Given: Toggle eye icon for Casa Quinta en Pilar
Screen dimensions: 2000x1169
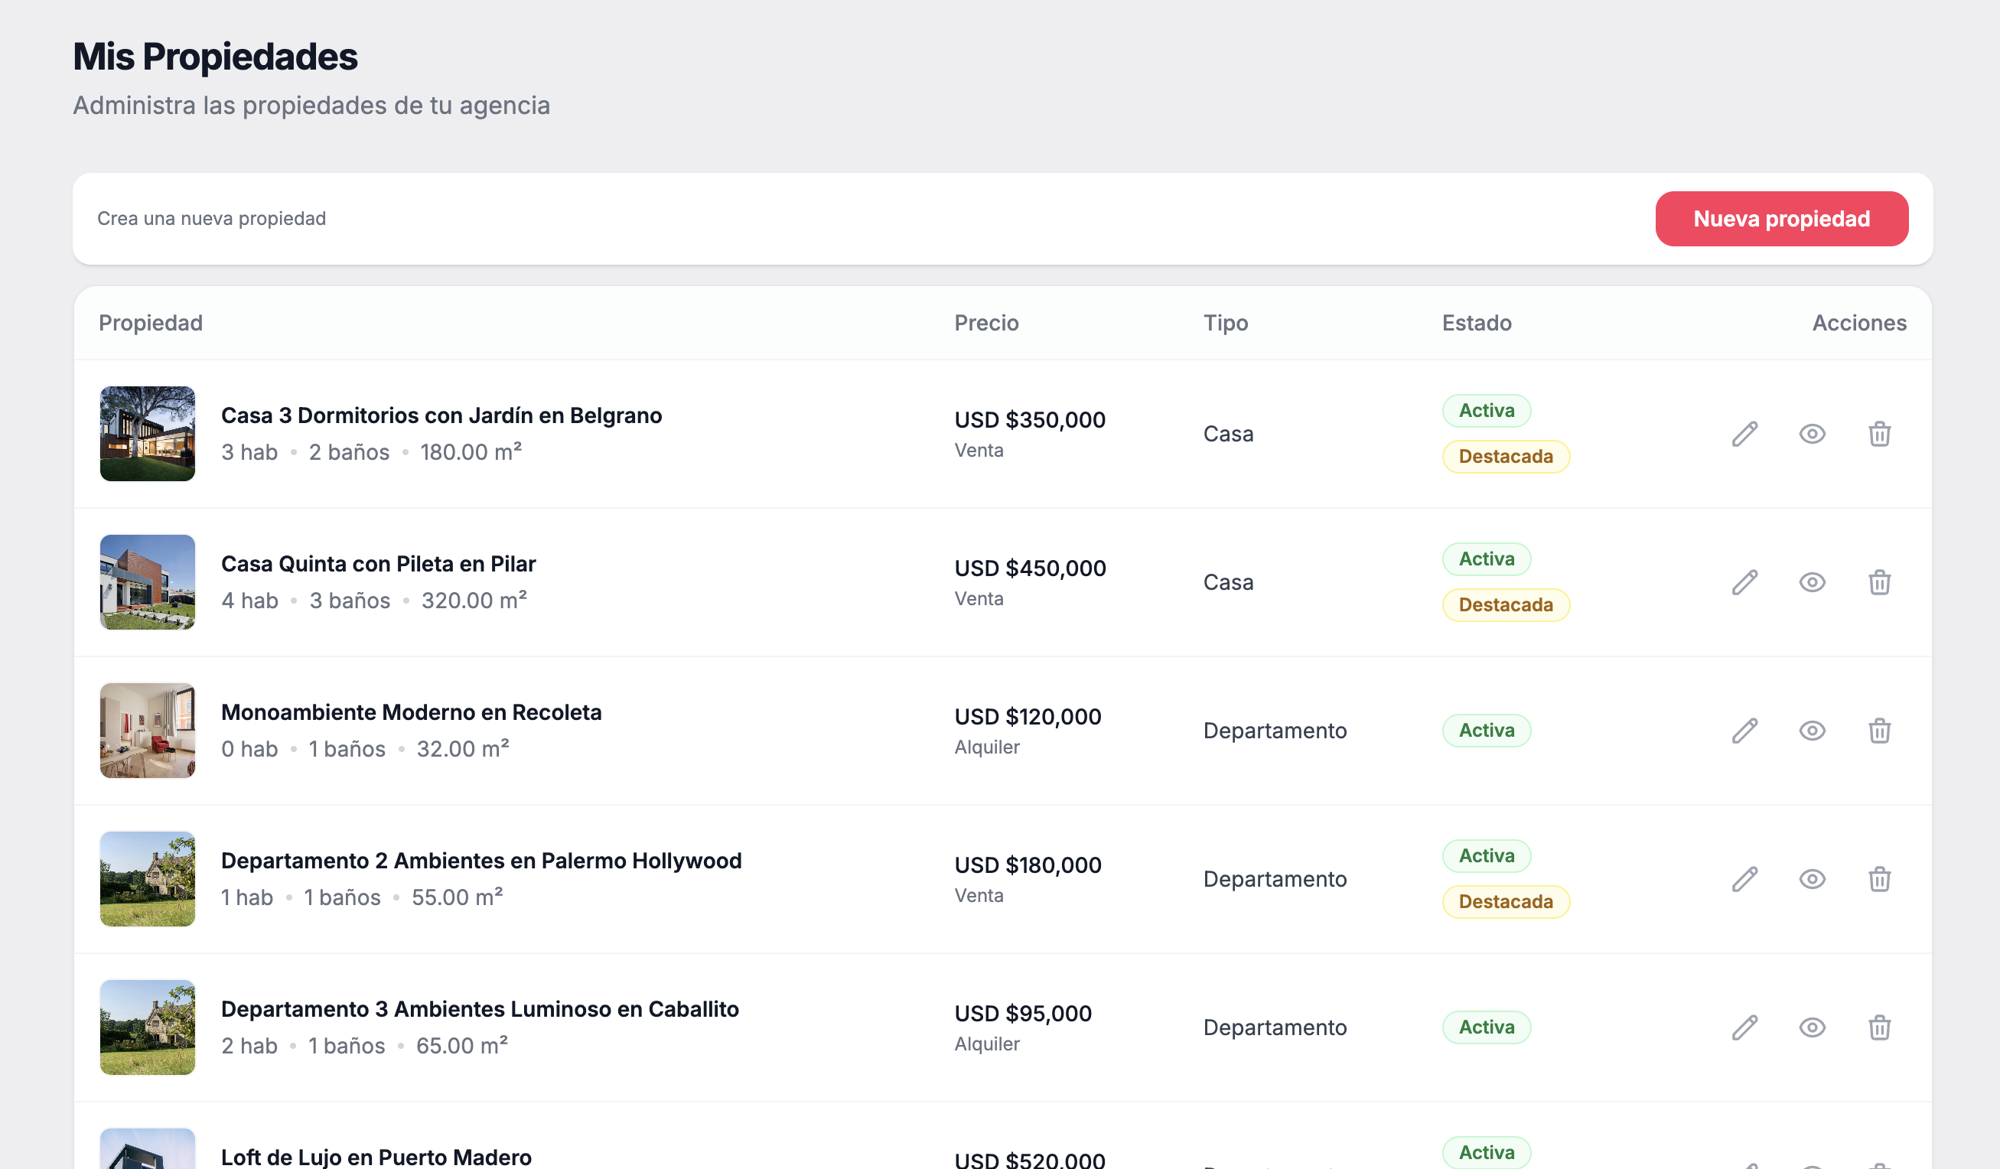Looking at the screenshot, I should 1812,582.
